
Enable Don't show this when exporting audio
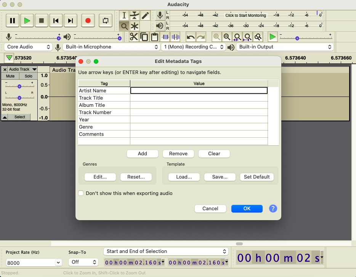click(x=81, y=193)
